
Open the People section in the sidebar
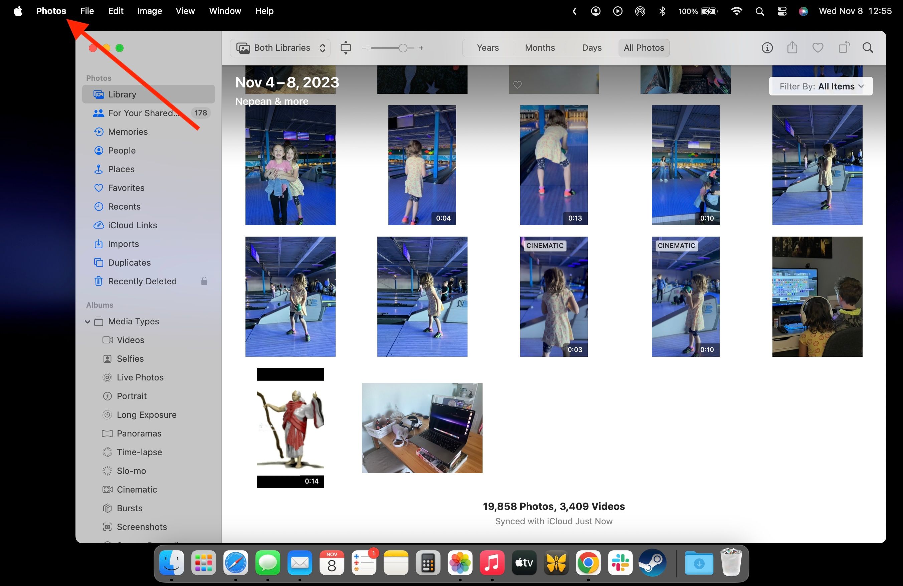[122, 150]
